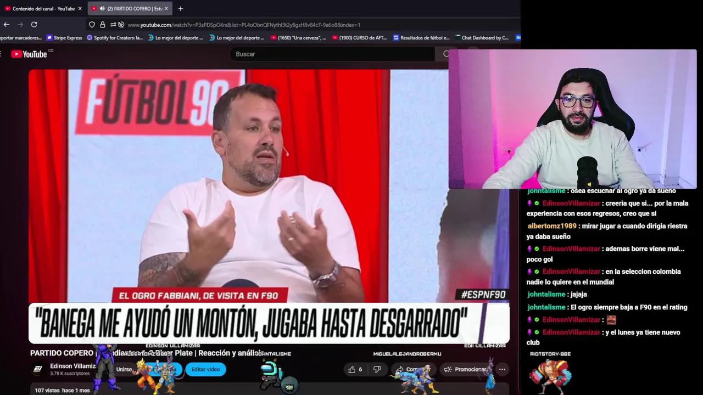Click the streamer webcam overlay
This screenshot has height=395, width=703.
(x=572, y=119)
